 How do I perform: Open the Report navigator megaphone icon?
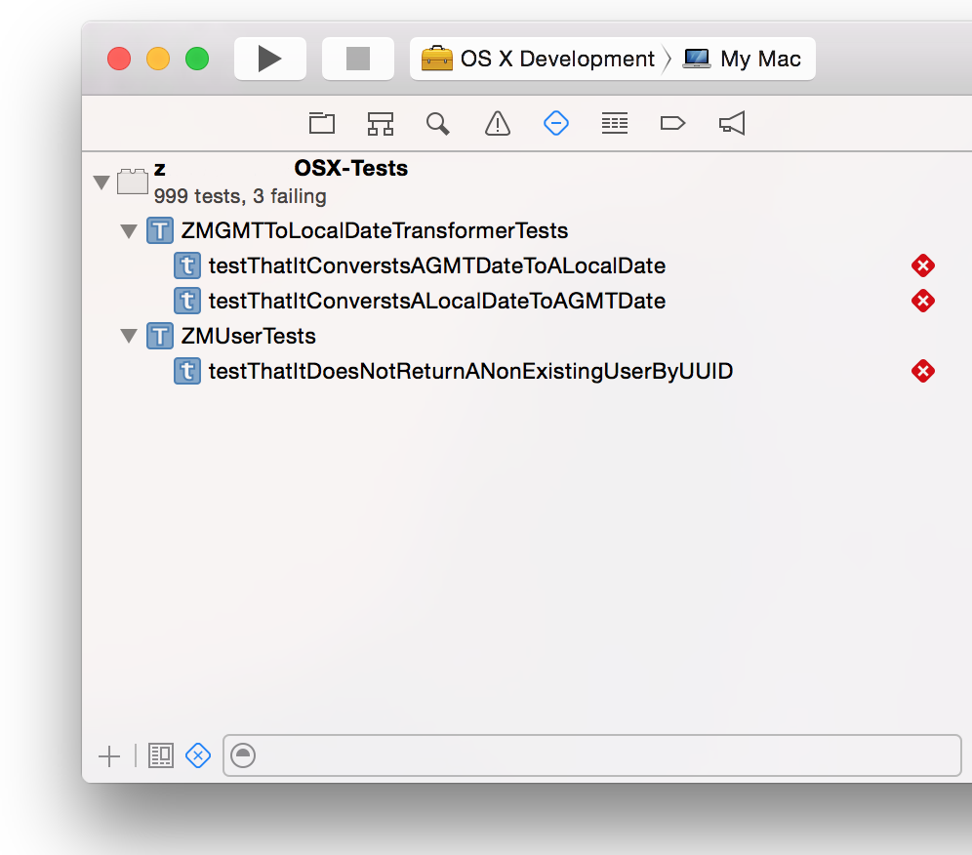click(x=732, y=123)
